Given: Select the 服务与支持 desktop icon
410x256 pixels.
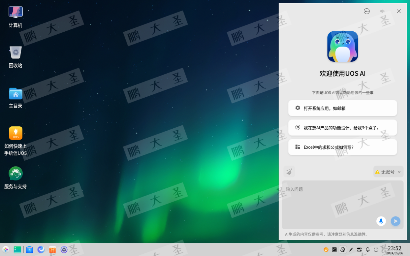Looking at the screenshot, I should pyautogui.click(x=16, y=178).
